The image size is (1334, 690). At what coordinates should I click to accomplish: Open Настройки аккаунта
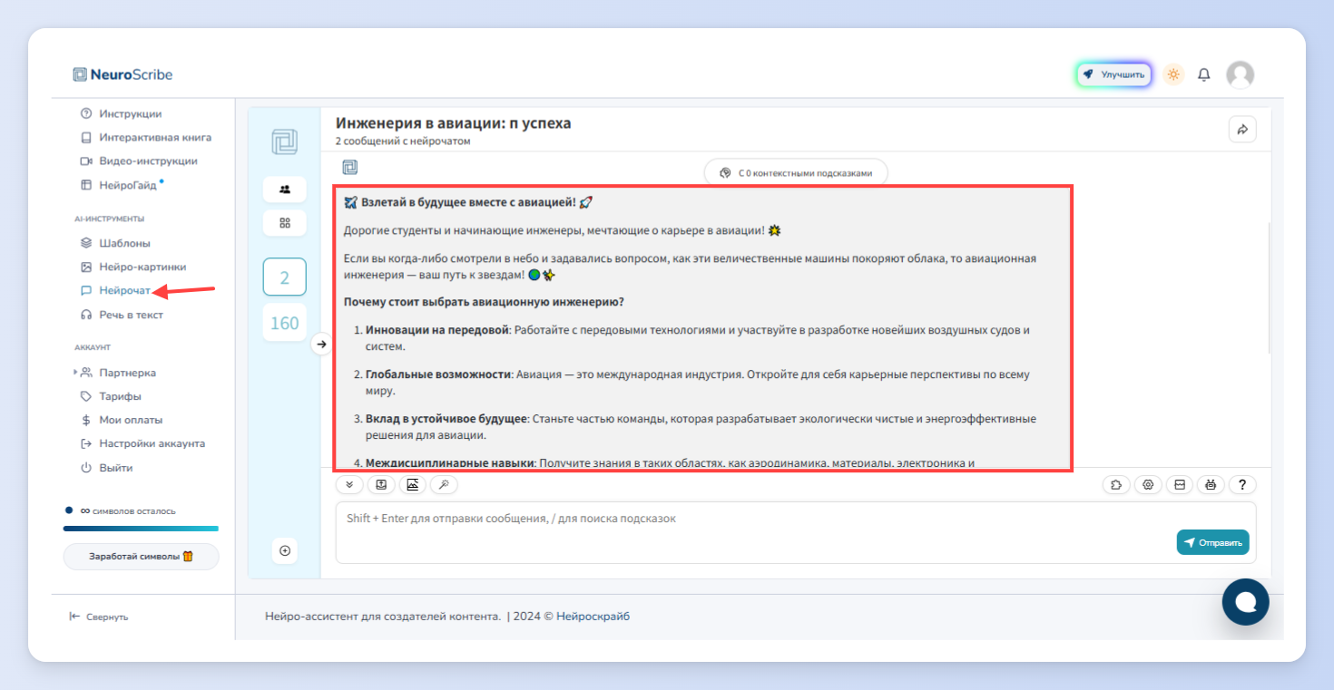(142, 443)
